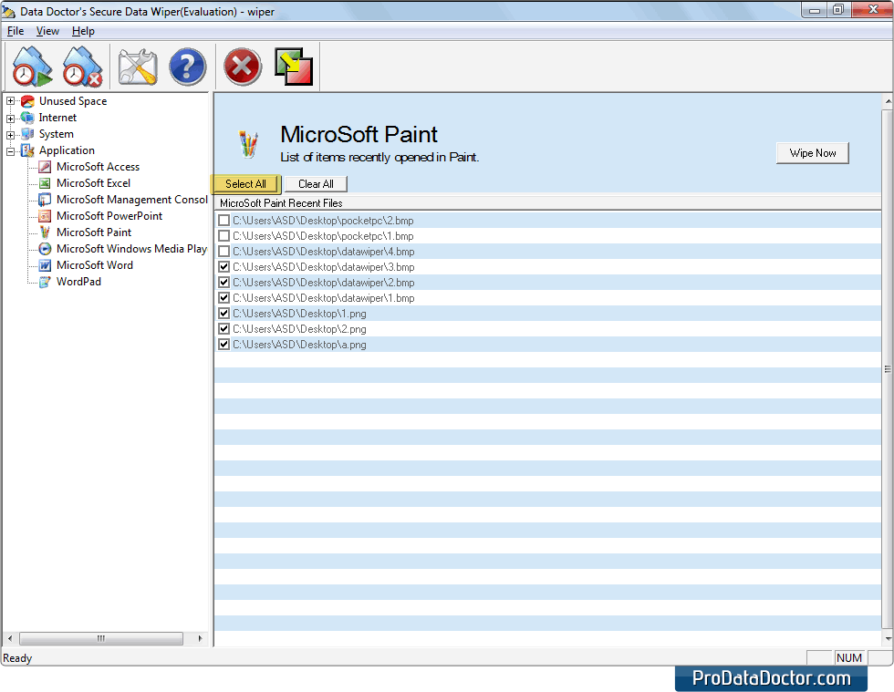Uncheck the datawiper\2.bmp checkbox
The image size is (894, 692).
(224, 282)
